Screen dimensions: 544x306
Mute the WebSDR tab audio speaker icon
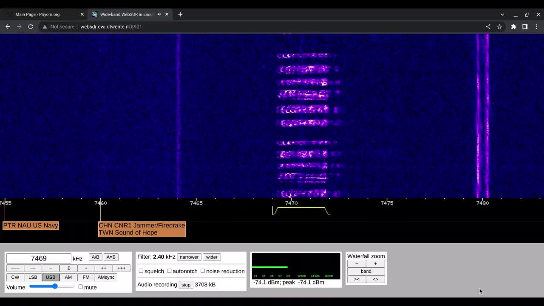[159, 14]
